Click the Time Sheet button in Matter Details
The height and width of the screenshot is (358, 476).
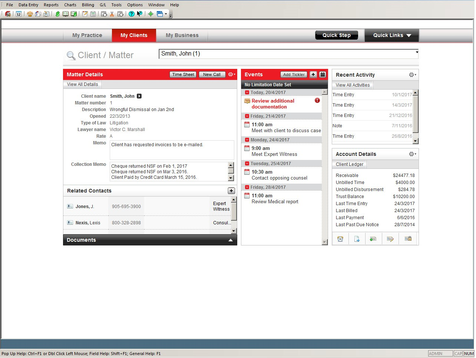click(183, 74)
